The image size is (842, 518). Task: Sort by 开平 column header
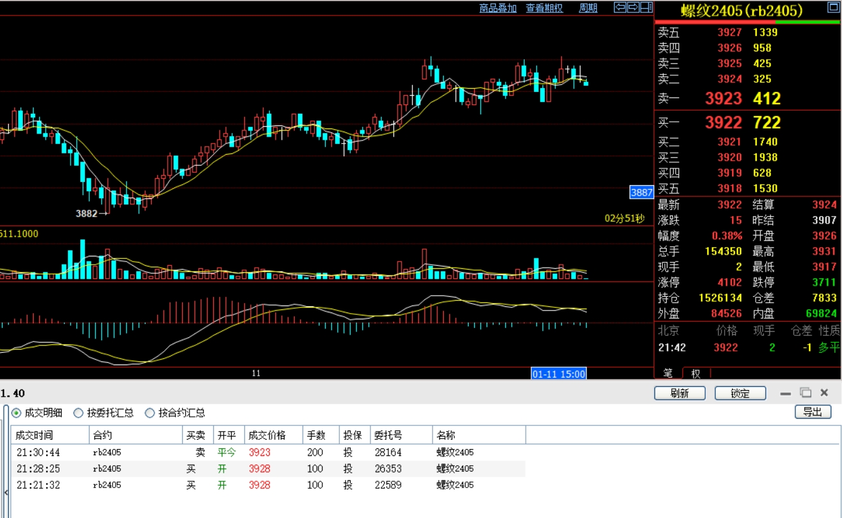(x=228, y=435)
